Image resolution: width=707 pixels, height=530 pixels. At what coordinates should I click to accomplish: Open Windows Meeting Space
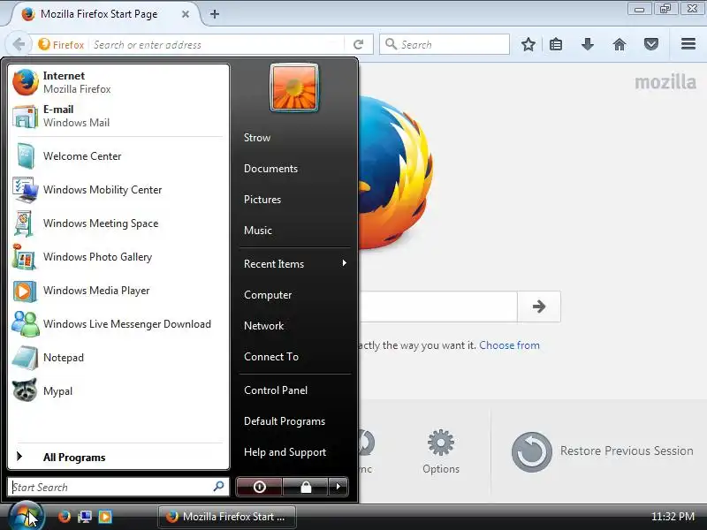click(118, 223)
